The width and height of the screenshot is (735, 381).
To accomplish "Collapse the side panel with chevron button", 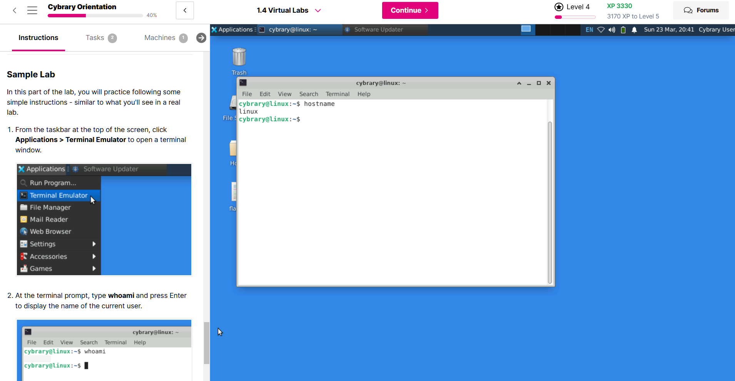I will coord(185,10).
